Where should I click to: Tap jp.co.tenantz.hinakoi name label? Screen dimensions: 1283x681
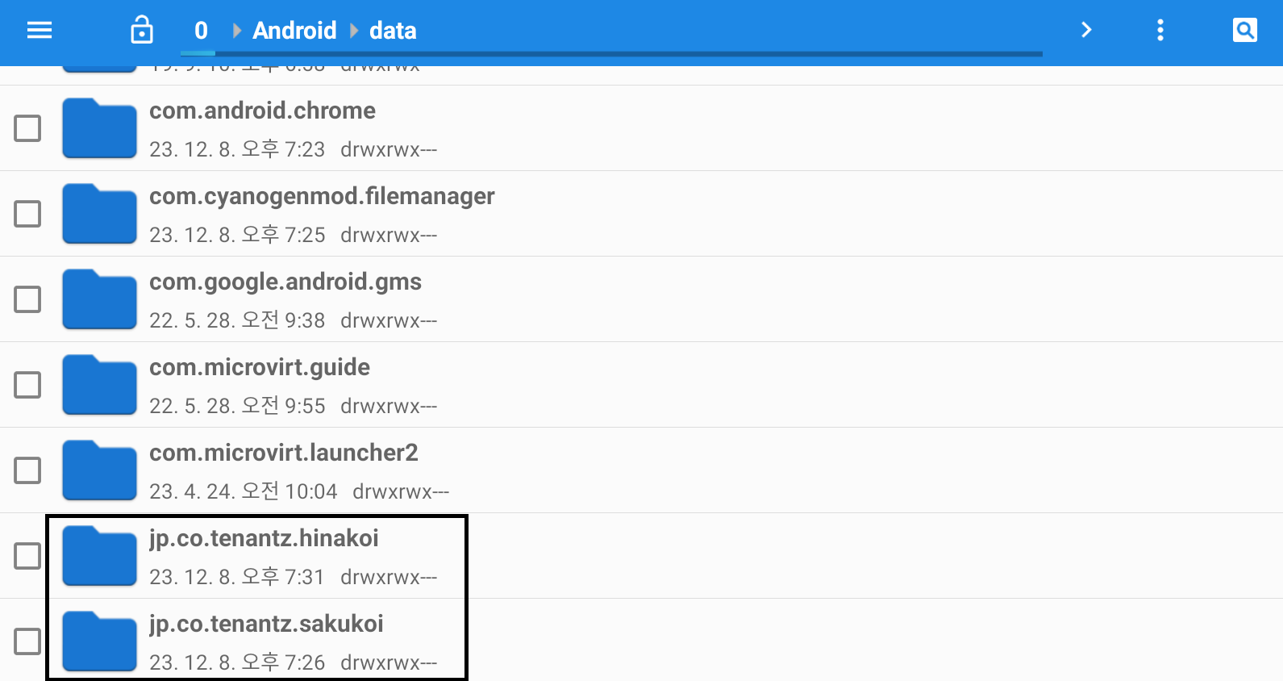[x=264, y=539]
